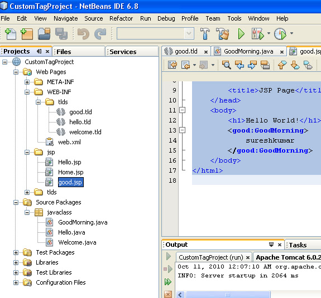Open the Tools menu

tap(234, 18)
